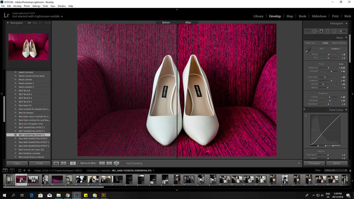
Task: Open Lightroom icon in taskbar
Action: 77,195
